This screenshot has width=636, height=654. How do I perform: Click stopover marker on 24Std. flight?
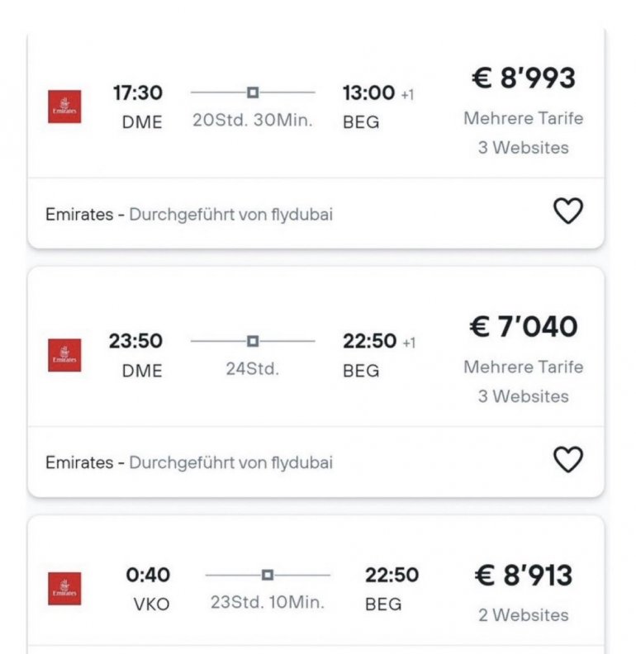tap(253, 340)
